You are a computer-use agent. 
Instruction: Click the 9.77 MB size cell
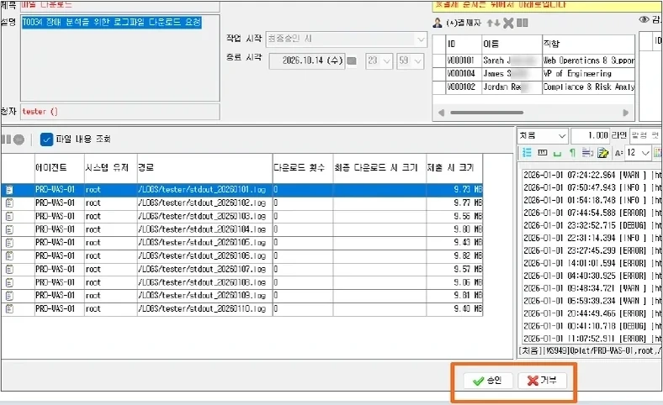(454, 203)
